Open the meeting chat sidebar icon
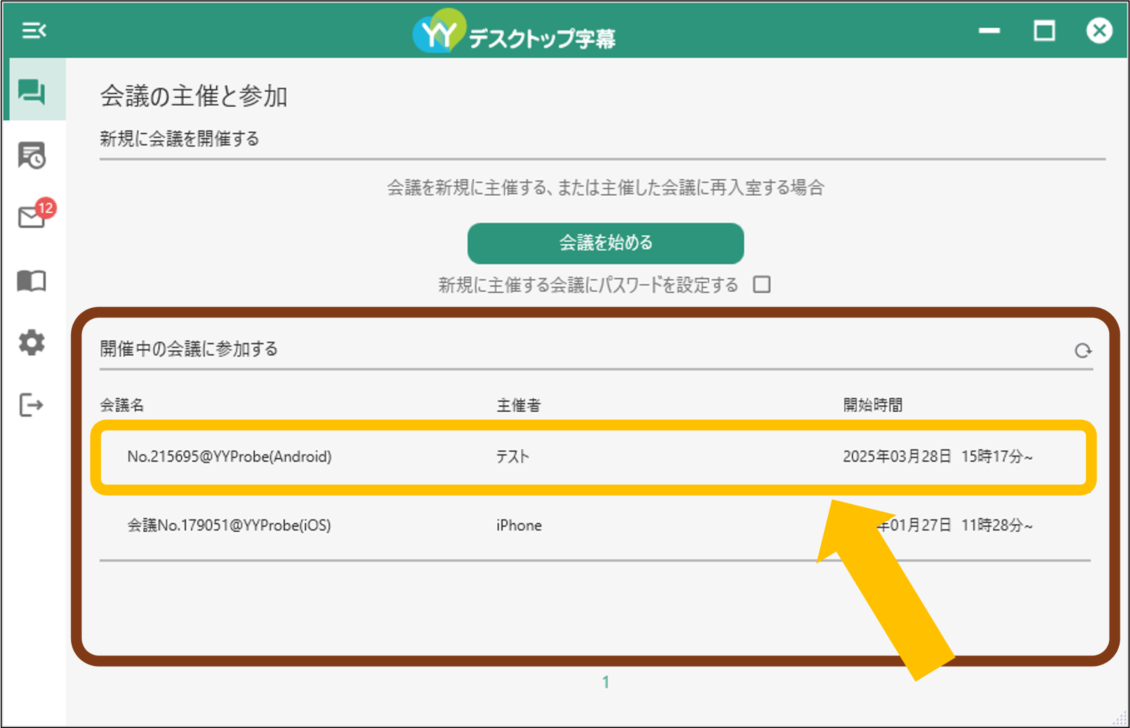1130x728 pixels. (32, 91)
